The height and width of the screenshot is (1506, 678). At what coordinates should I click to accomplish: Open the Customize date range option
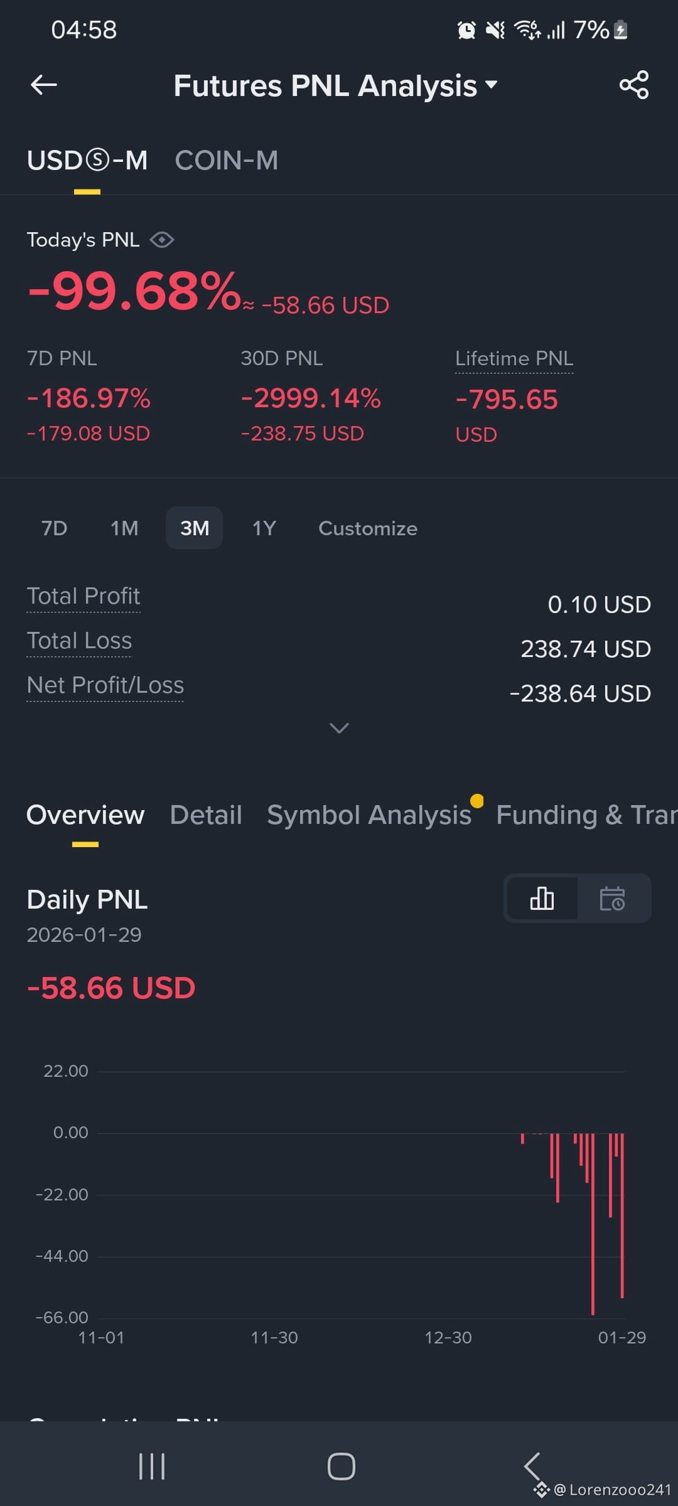point(368,528)
